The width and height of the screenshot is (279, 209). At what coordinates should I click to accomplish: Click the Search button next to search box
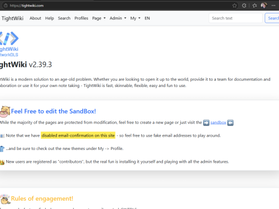point(272,18)
